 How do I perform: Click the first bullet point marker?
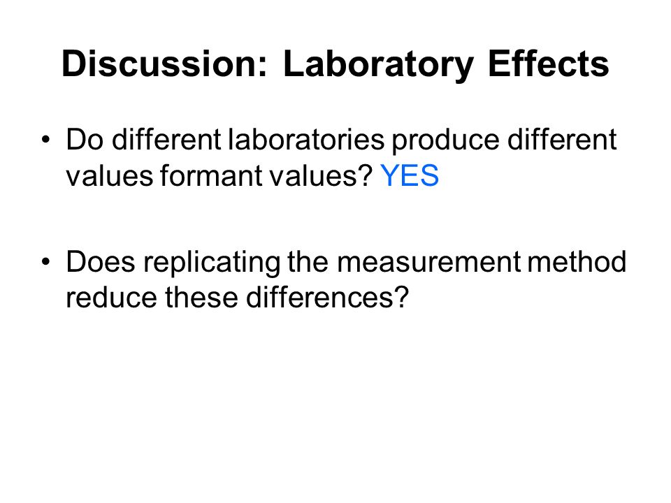(x=46, y=140)
